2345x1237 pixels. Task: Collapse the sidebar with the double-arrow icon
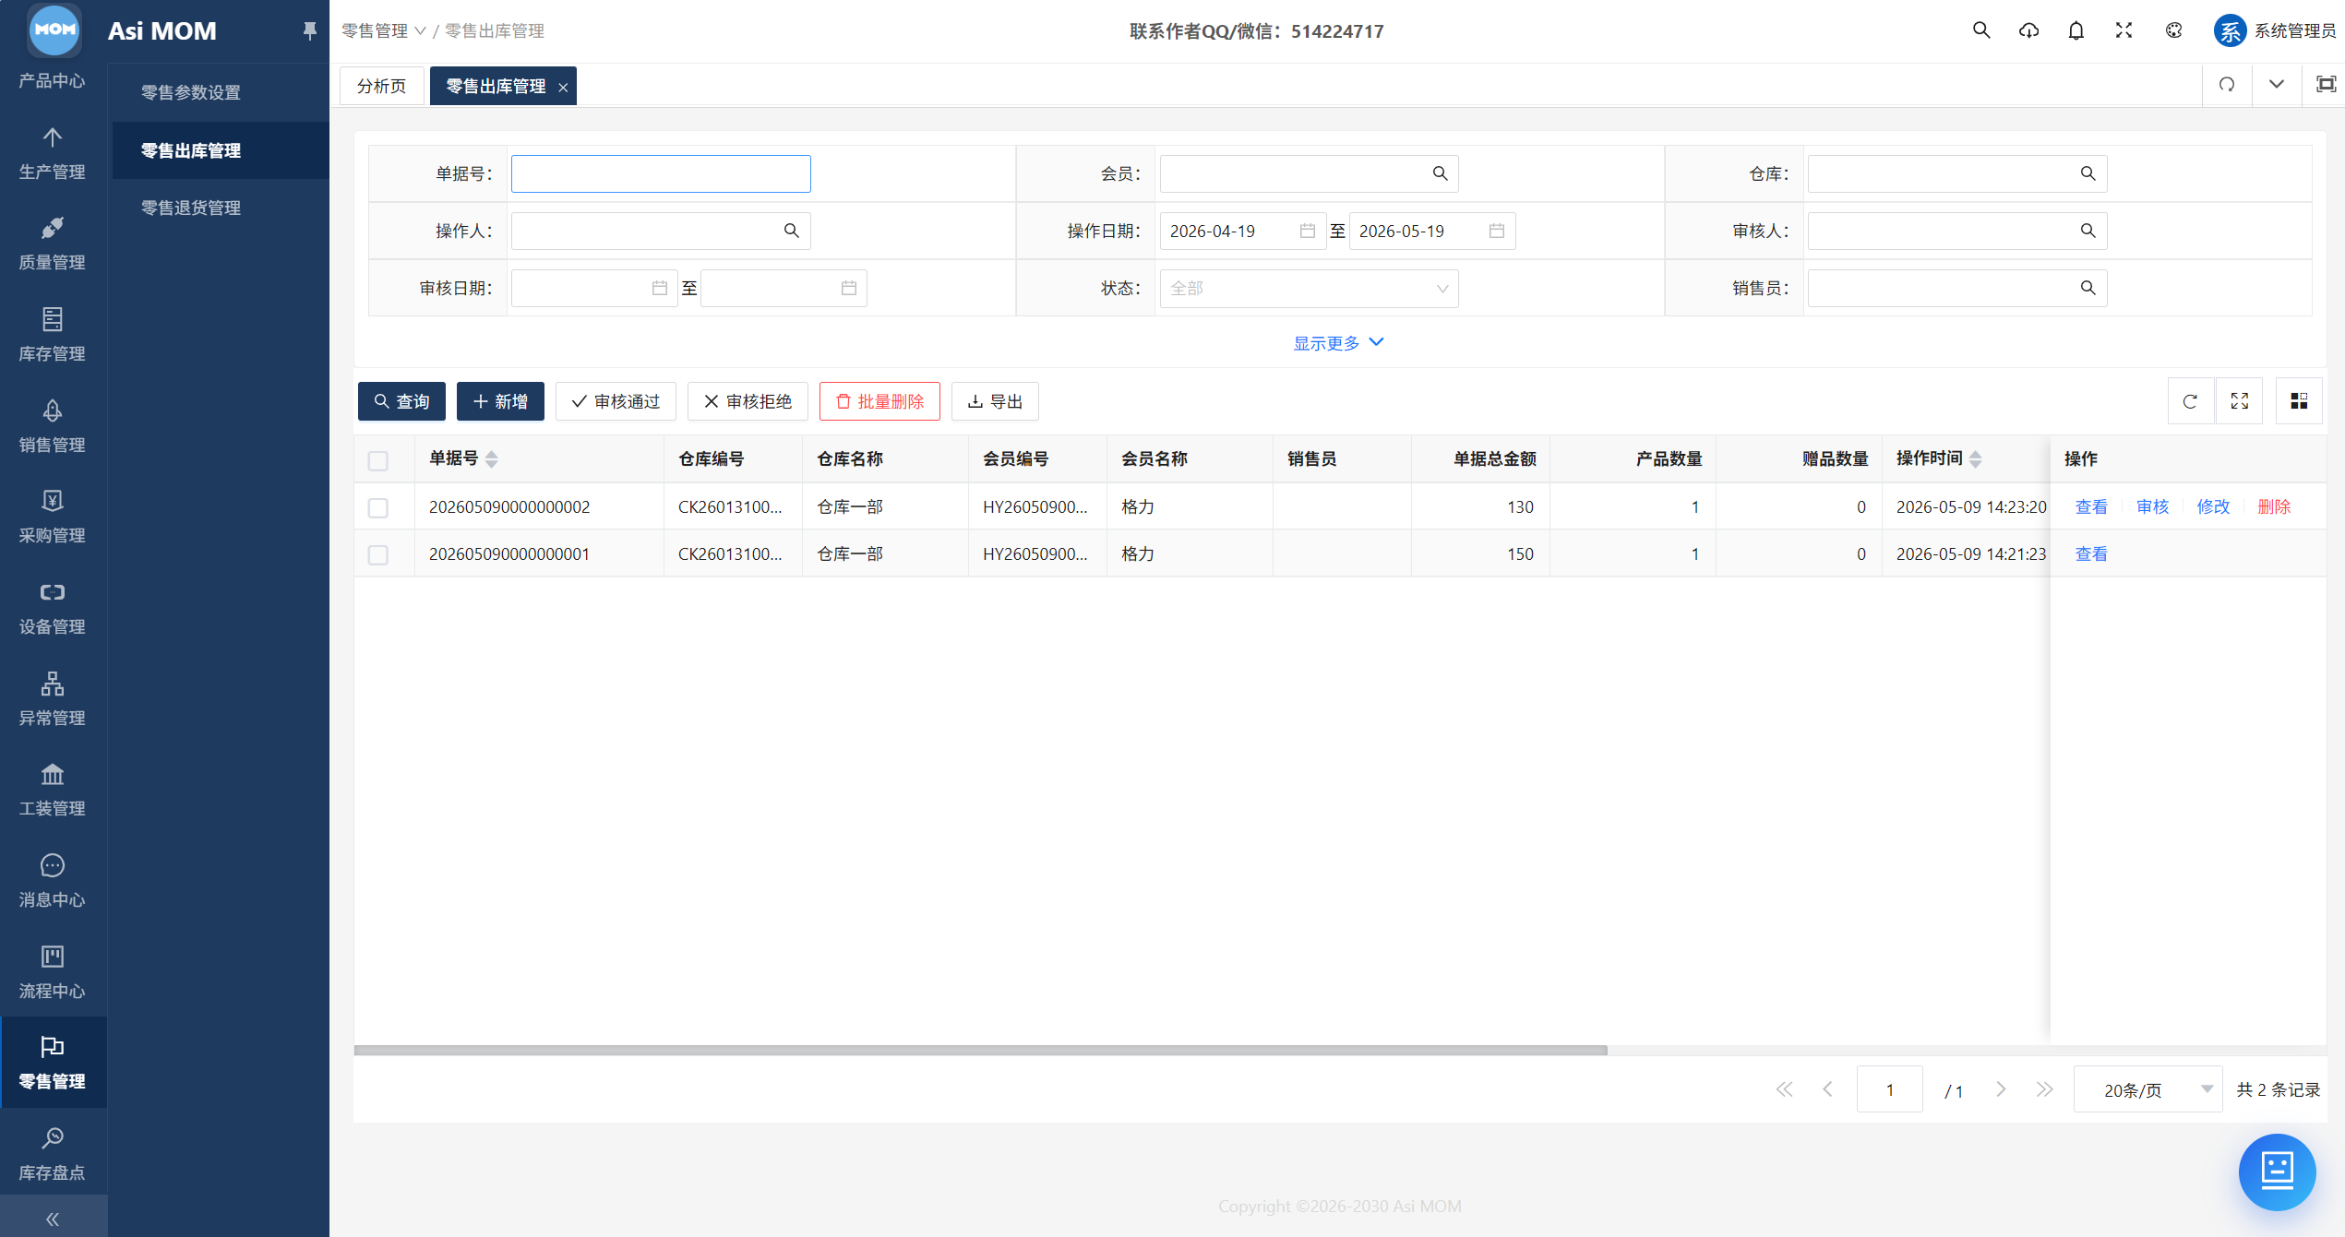pos(53,1219)
